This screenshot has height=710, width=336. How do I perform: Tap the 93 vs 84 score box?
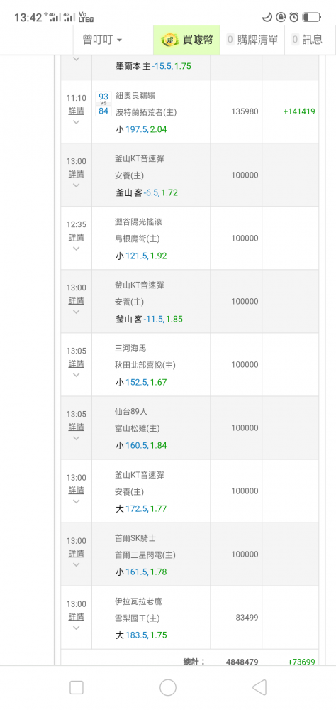coord(103,104)
